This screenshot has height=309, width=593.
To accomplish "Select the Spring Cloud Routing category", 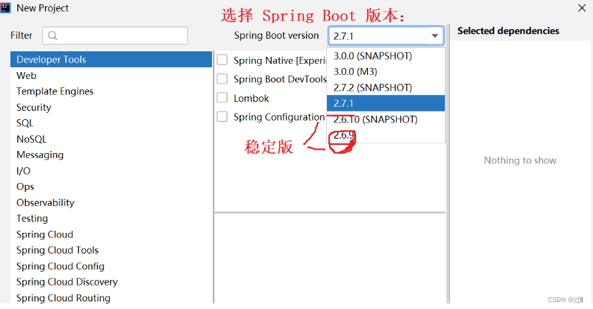I will pyautogui.click(x=111, y=298).
